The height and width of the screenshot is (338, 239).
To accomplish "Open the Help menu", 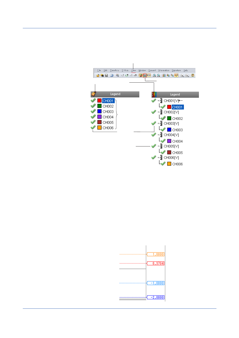I will point(186,70).
